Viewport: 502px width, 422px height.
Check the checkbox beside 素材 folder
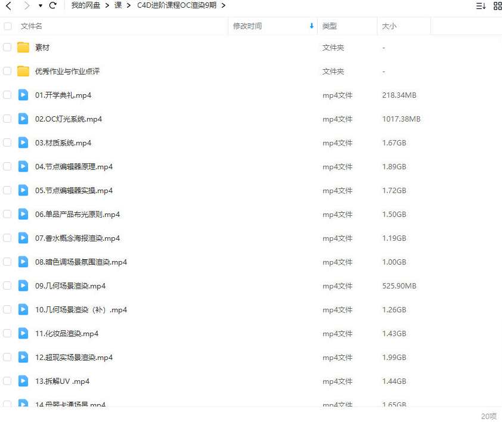pos(7,47)
